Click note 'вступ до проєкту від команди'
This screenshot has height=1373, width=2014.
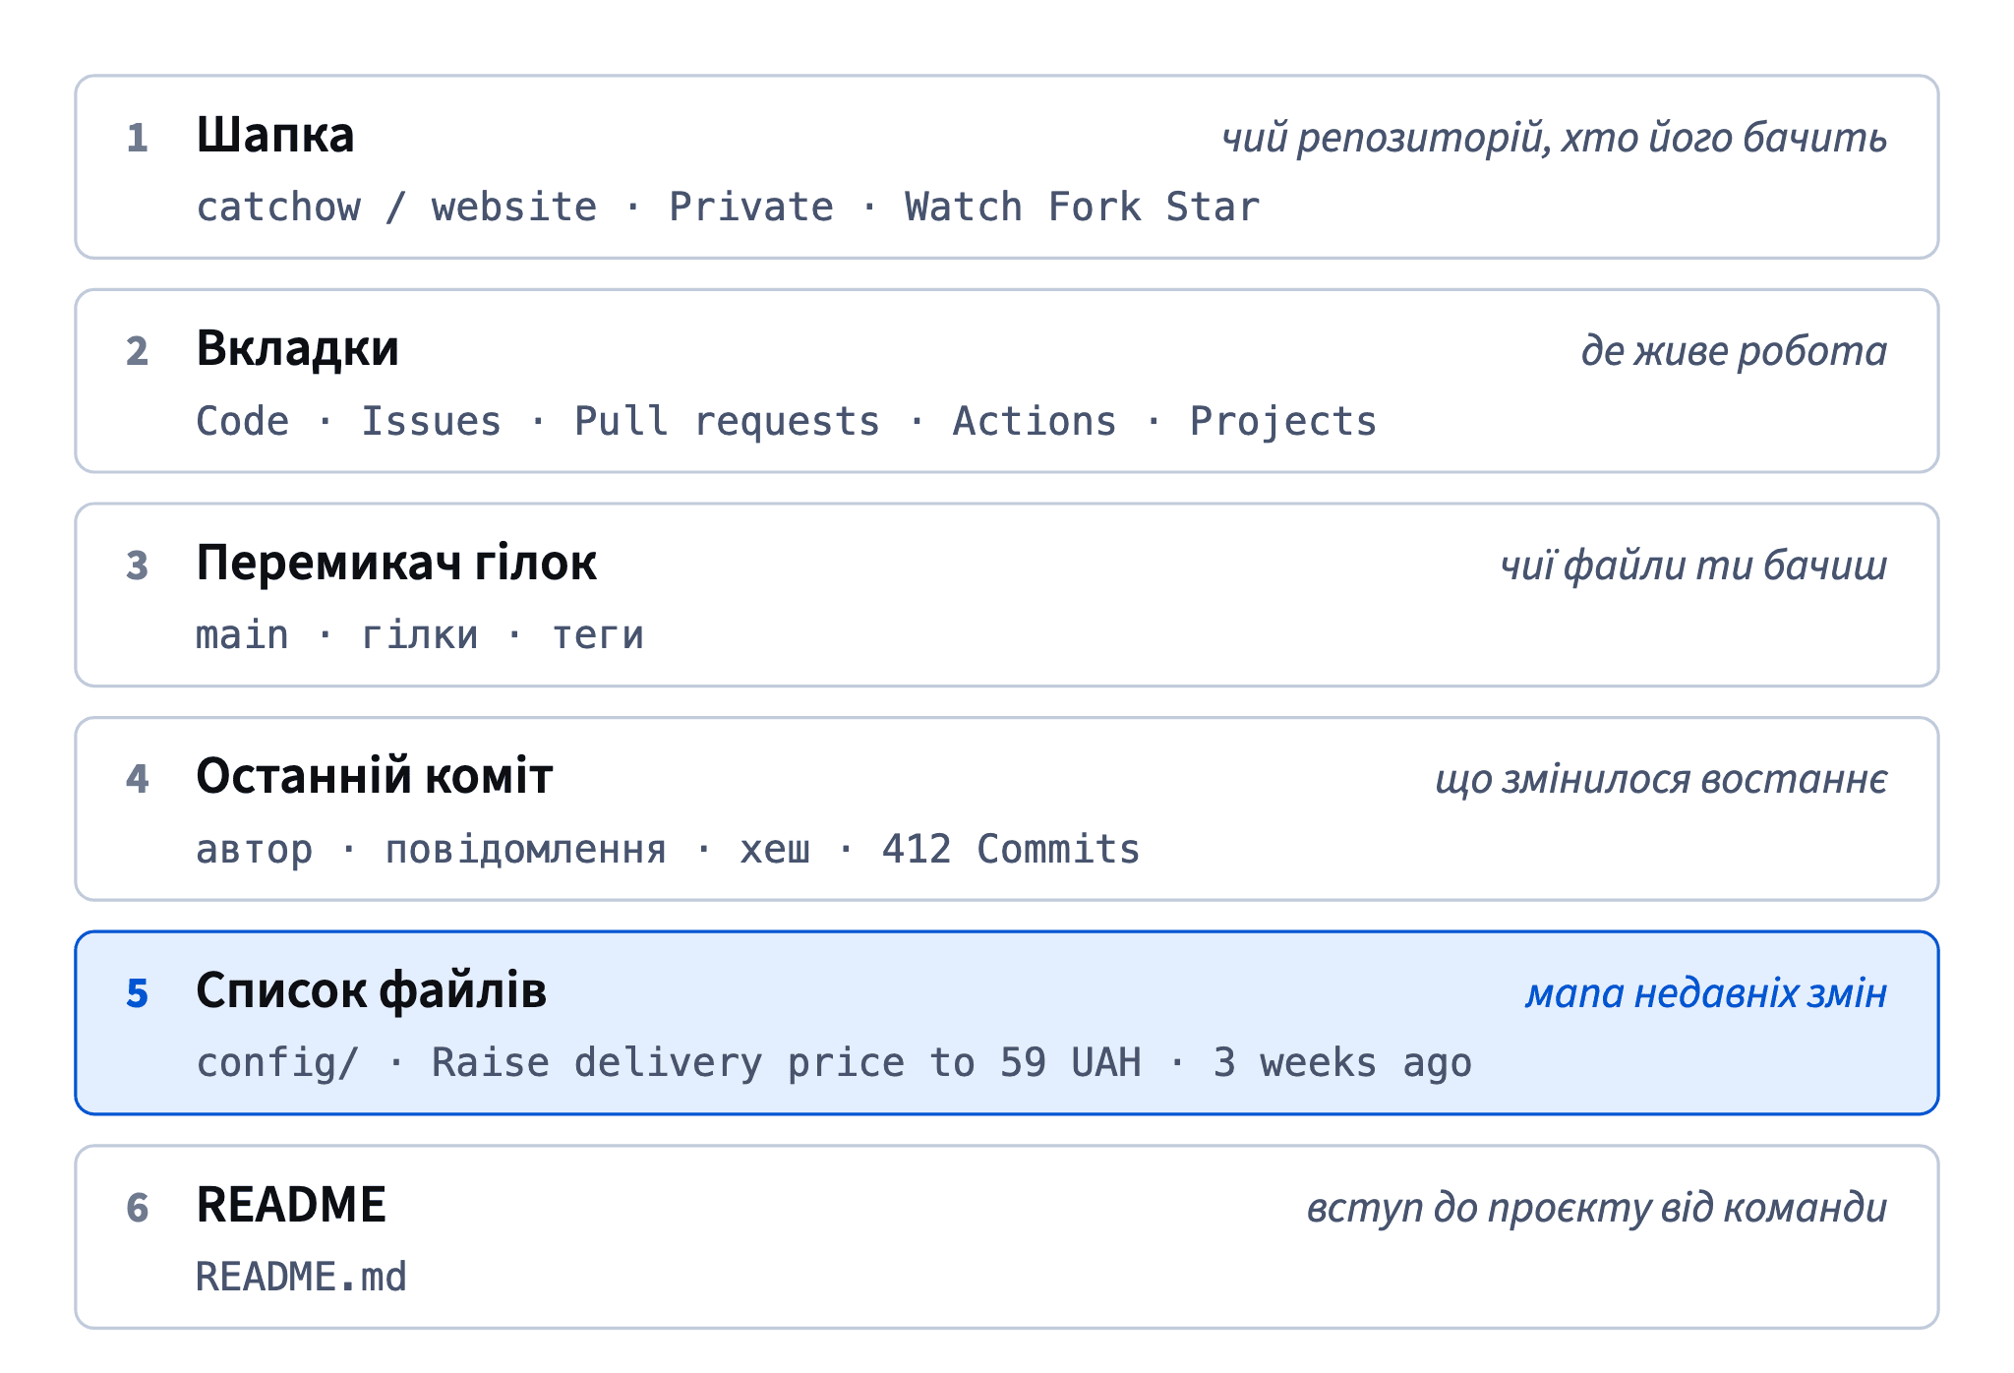tap(1597, 1208)
